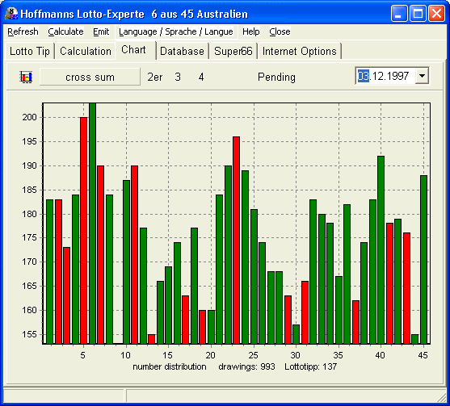Open the Refresh menu
This screenshot has width=450, height=406.
pyautogui.click(x=23, y=31)
